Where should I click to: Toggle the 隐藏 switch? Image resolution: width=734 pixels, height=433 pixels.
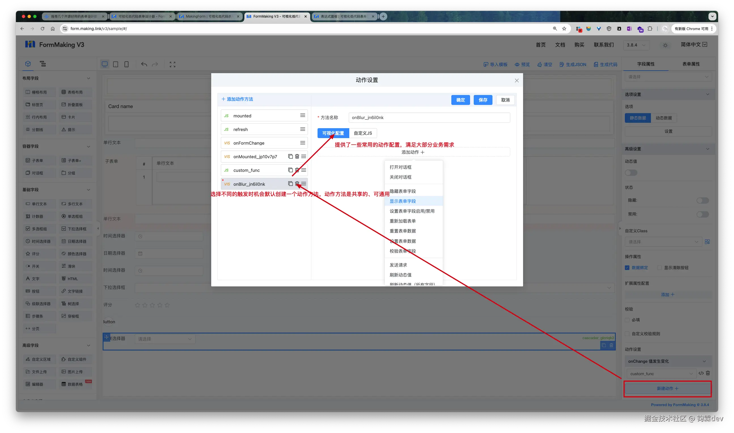(702, 200)
